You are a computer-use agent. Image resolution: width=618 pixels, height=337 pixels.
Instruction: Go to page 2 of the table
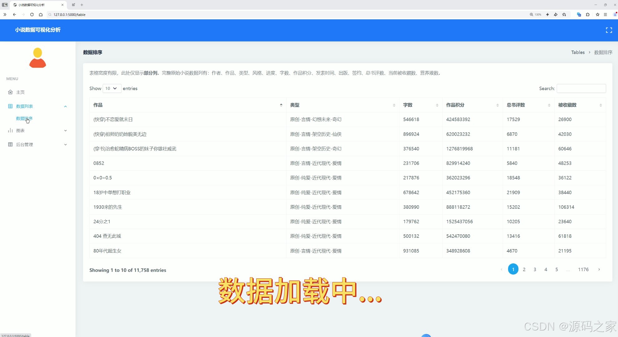(x=524, y=269)
